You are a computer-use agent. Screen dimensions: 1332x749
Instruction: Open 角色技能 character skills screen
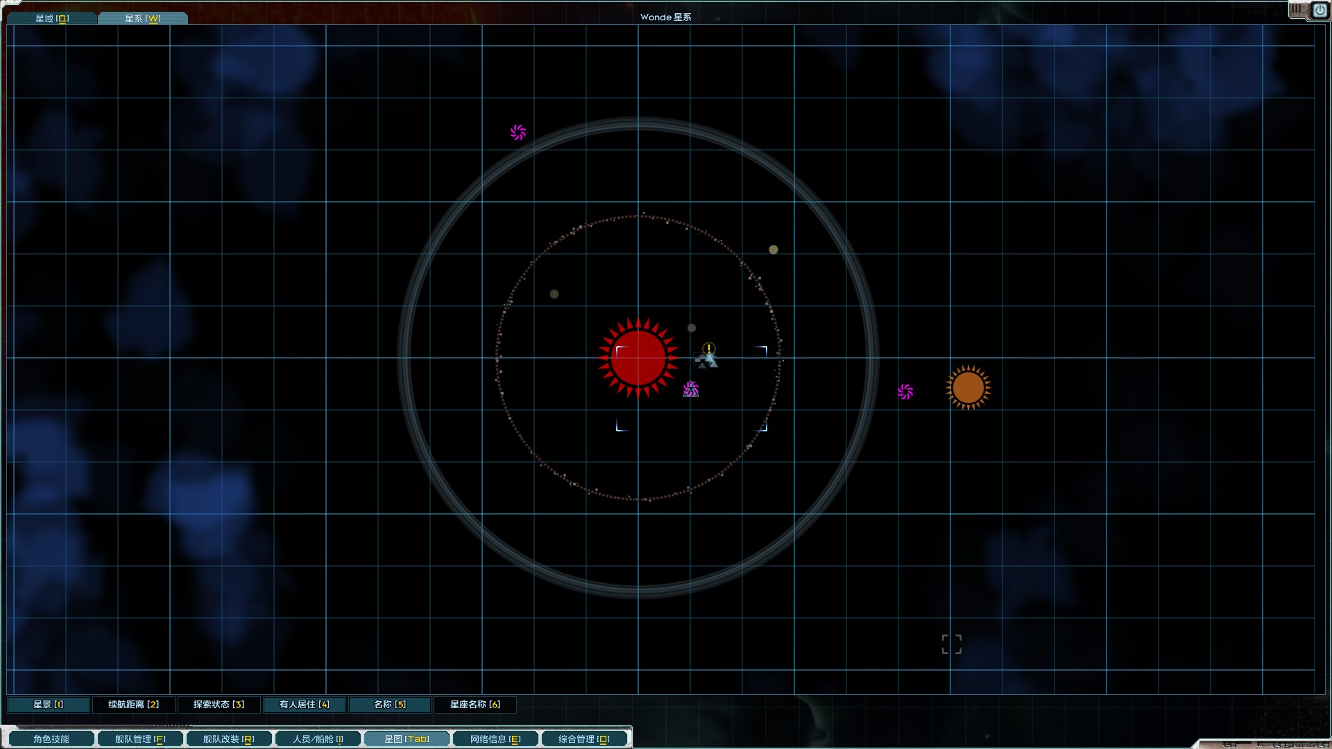(x=51, y=739)
